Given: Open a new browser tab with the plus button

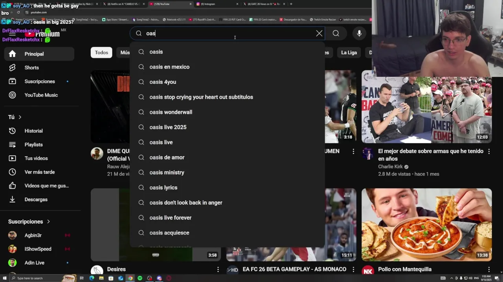Looking at the screenshot, I should [291, 4].
